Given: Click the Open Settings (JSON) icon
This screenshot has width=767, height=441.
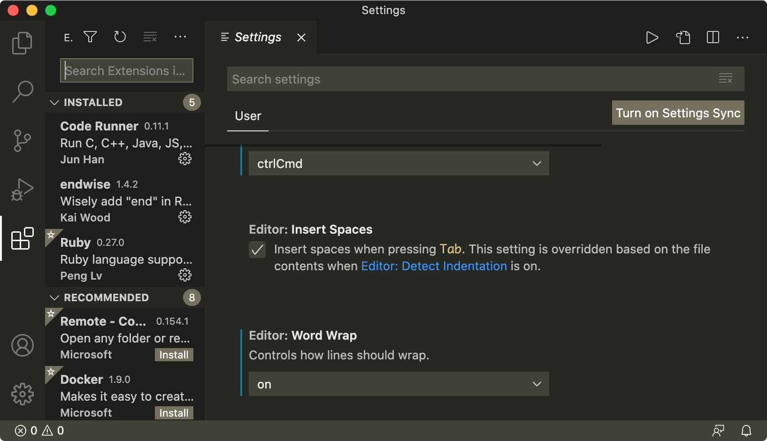Looking at the screenshot, I should (683, 37).
